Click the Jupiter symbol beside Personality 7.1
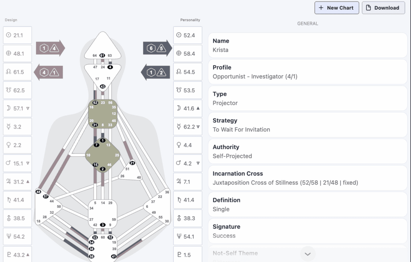 tap(179, 182)
